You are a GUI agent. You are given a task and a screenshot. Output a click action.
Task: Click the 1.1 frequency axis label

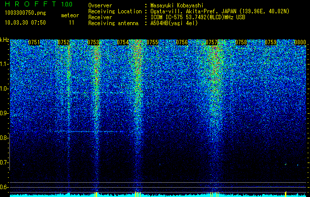point(3,64)
